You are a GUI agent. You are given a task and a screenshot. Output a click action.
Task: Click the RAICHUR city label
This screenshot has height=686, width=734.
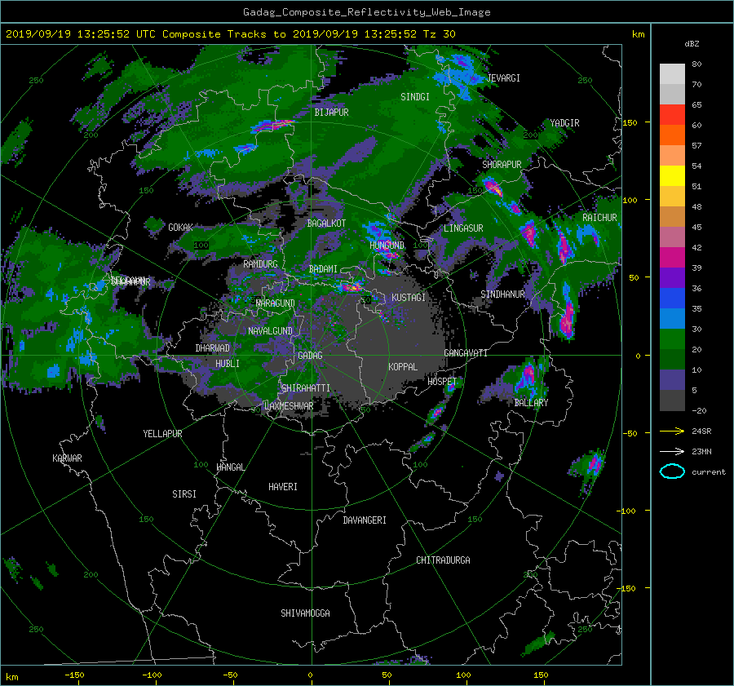coord(599,218)
